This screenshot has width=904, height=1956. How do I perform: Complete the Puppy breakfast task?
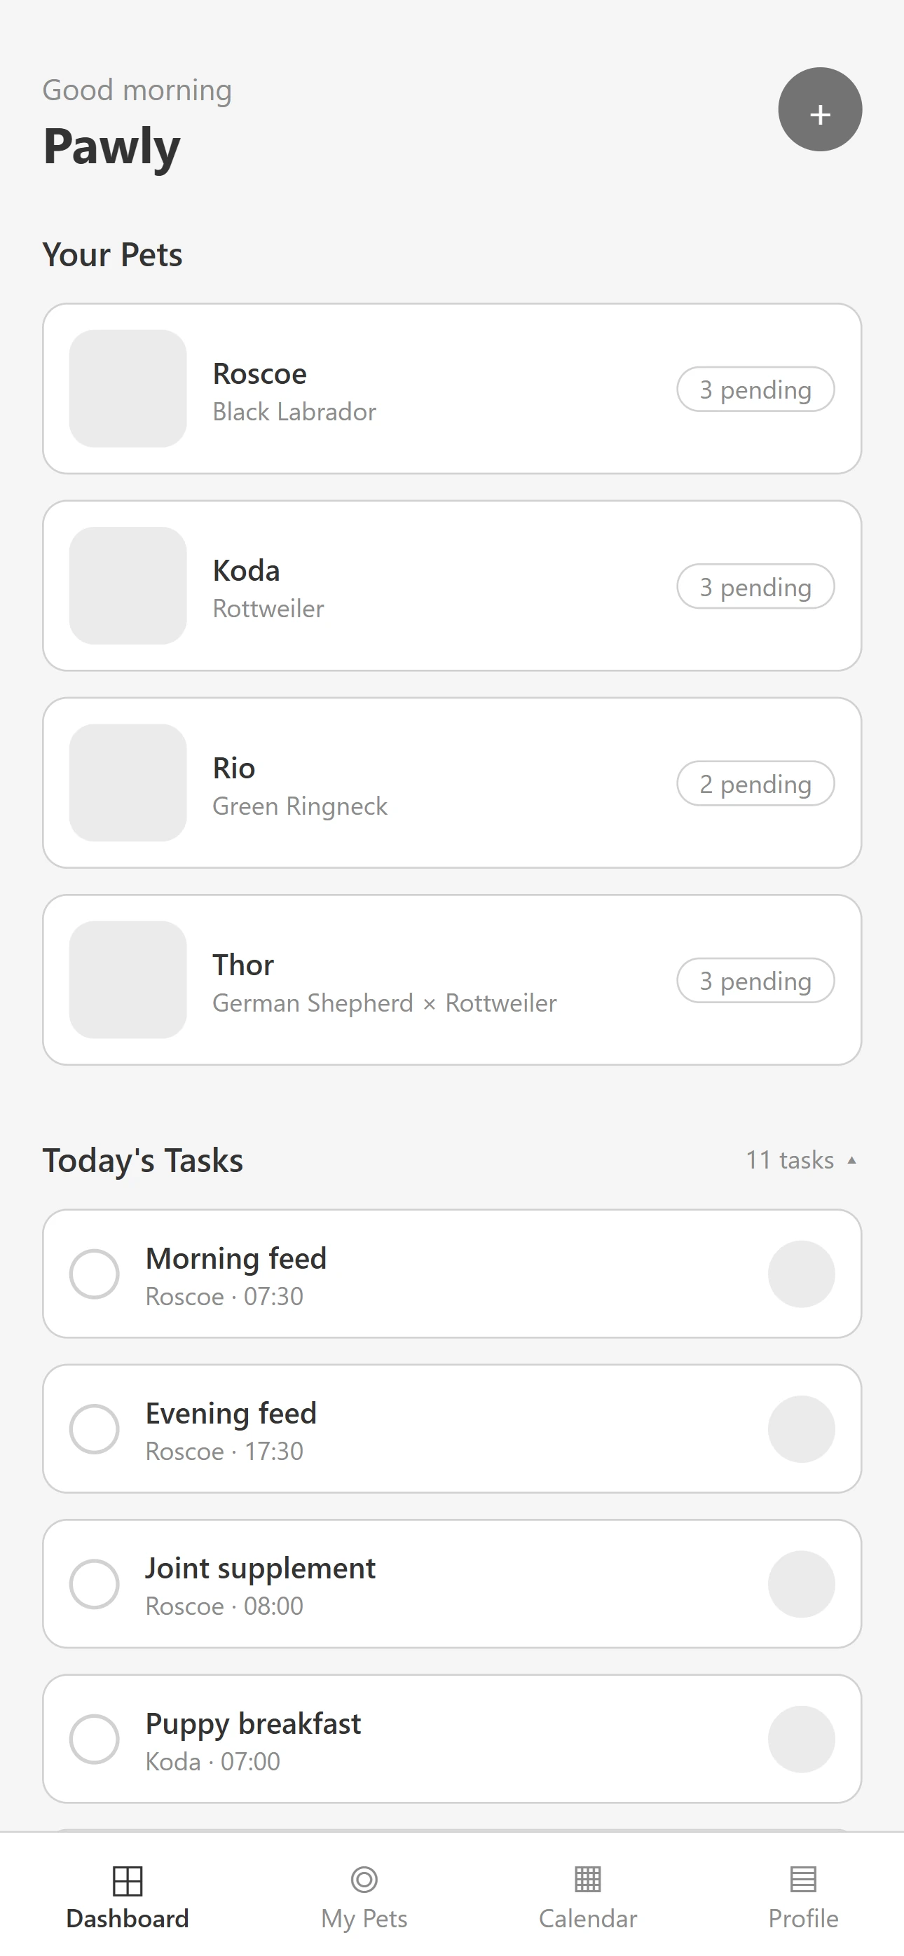click(x=94, y=1739)
